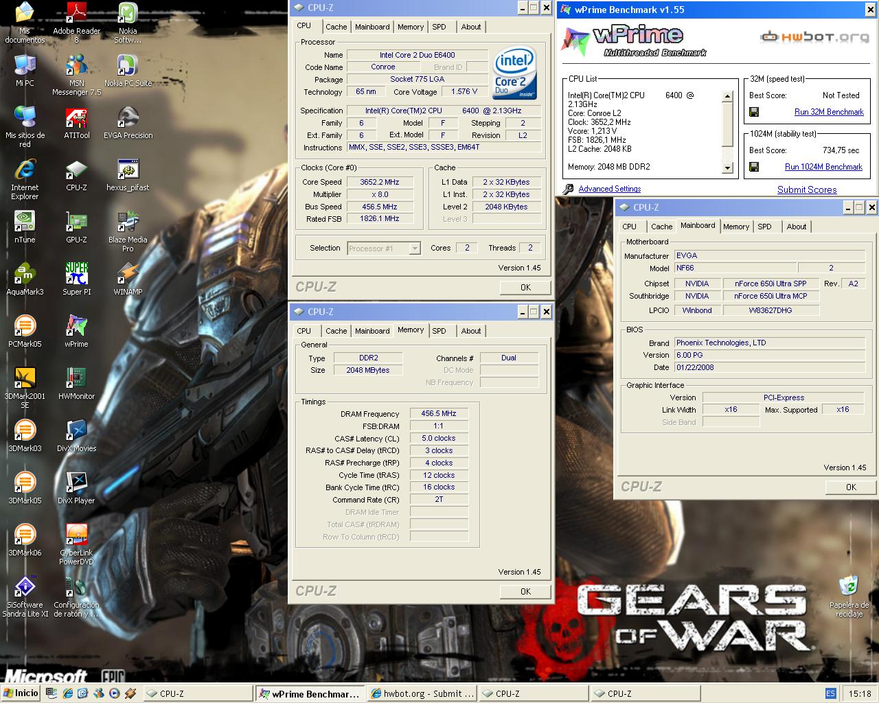
Task: Activate wPrime Benchmark taskbar button
Action: click(310, 694)
